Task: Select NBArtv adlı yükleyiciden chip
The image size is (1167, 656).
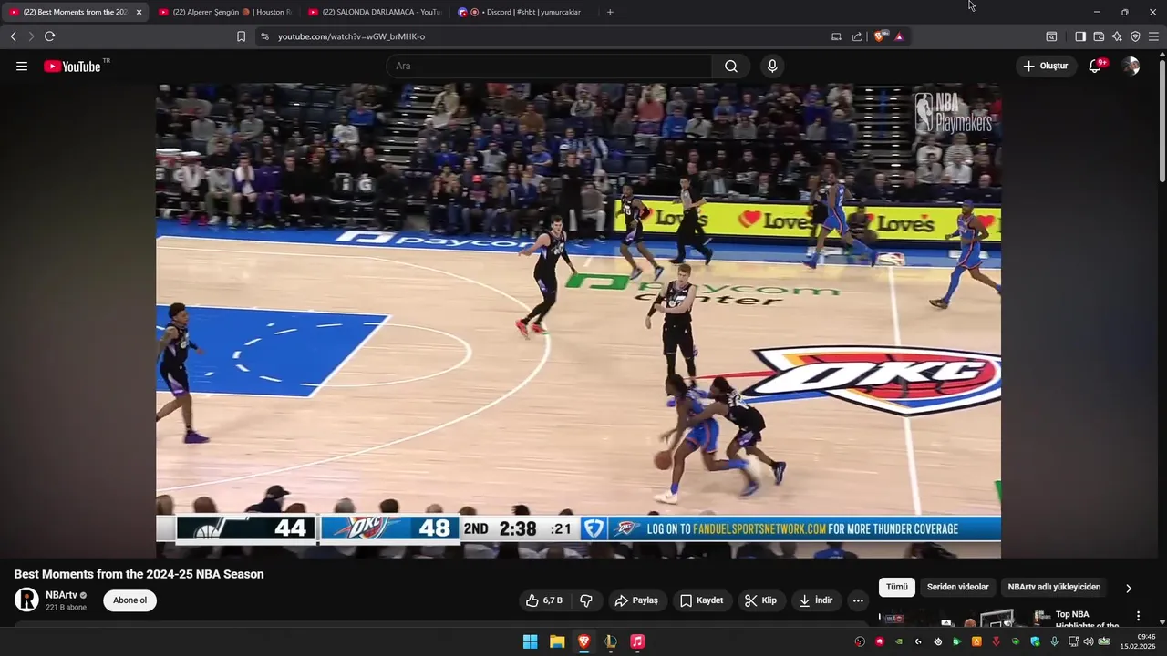Action: pyautogui.click(x=1054, y=587)
